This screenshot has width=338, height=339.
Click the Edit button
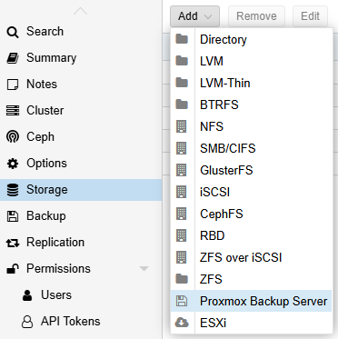(x=310, y=16)
